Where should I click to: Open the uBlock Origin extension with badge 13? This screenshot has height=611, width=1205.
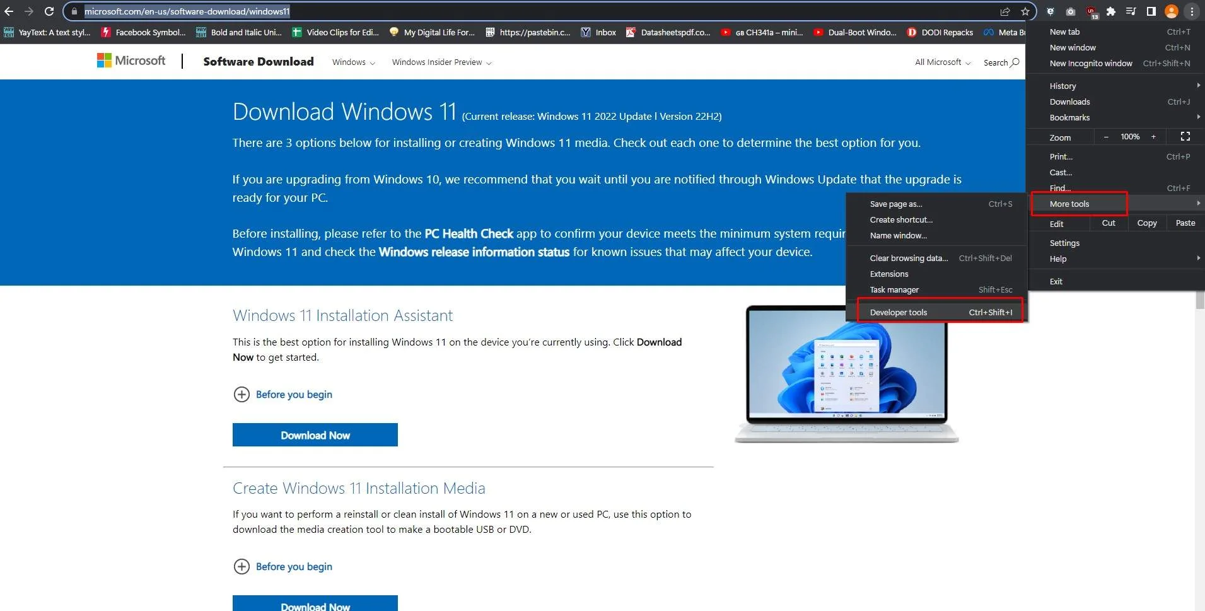1091,12
